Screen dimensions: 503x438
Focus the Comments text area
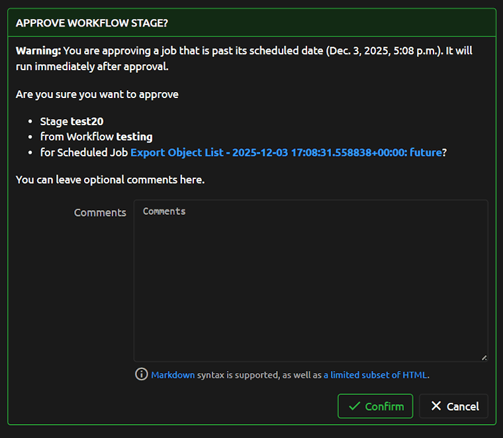pyautogui.click(x=310, y=280)
